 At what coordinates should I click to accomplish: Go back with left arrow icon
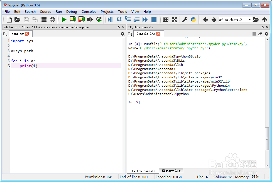(205, 20)
